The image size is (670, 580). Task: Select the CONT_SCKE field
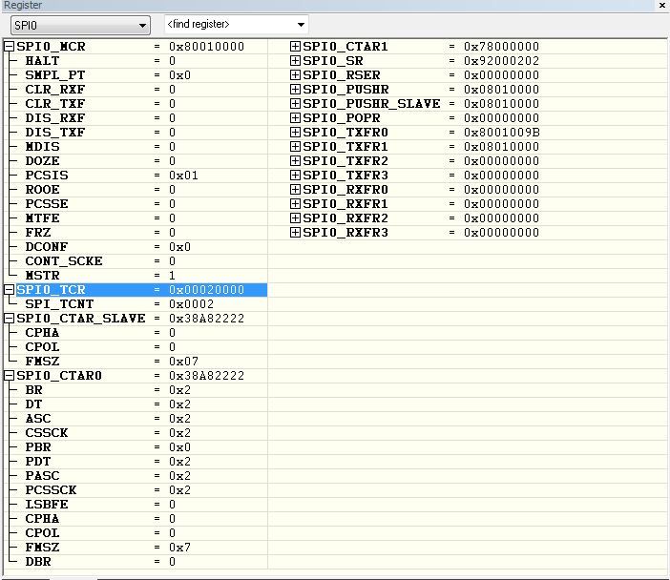pyautogui.click(x=64, y=261)
